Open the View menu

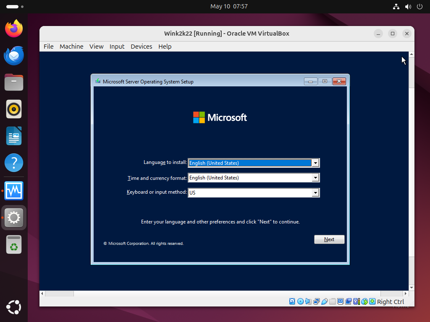(96, 47)
